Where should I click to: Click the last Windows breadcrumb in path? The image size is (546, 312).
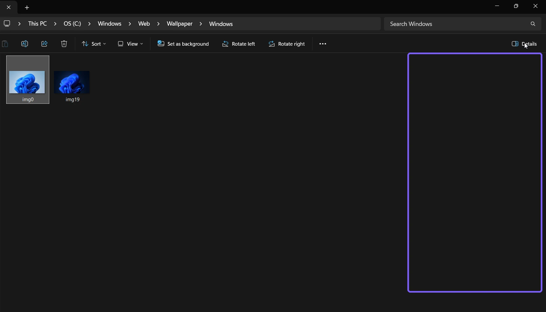pyautogui.click(x=221, y=24)
